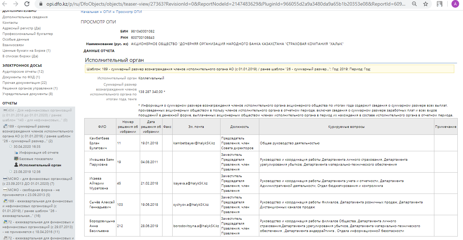Image resolution: width=463 pixels, height=240 pixels.
Task: Select 'Исполнительный орган' tree item
Action: pos(40,165)
